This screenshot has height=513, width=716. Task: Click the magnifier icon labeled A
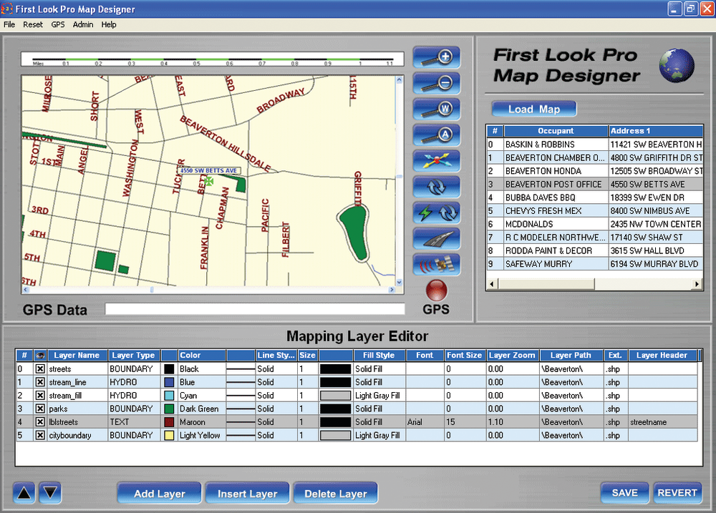click(x=436, y=135)
